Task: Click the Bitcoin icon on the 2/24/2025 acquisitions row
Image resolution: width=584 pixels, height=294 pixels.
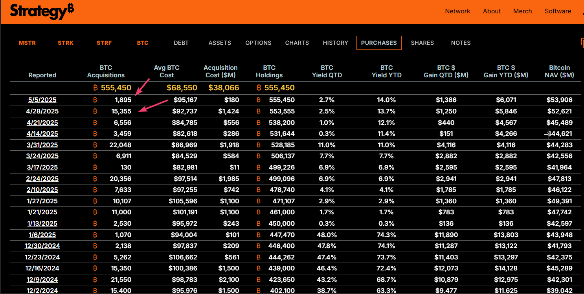Action: pos(95,179)
